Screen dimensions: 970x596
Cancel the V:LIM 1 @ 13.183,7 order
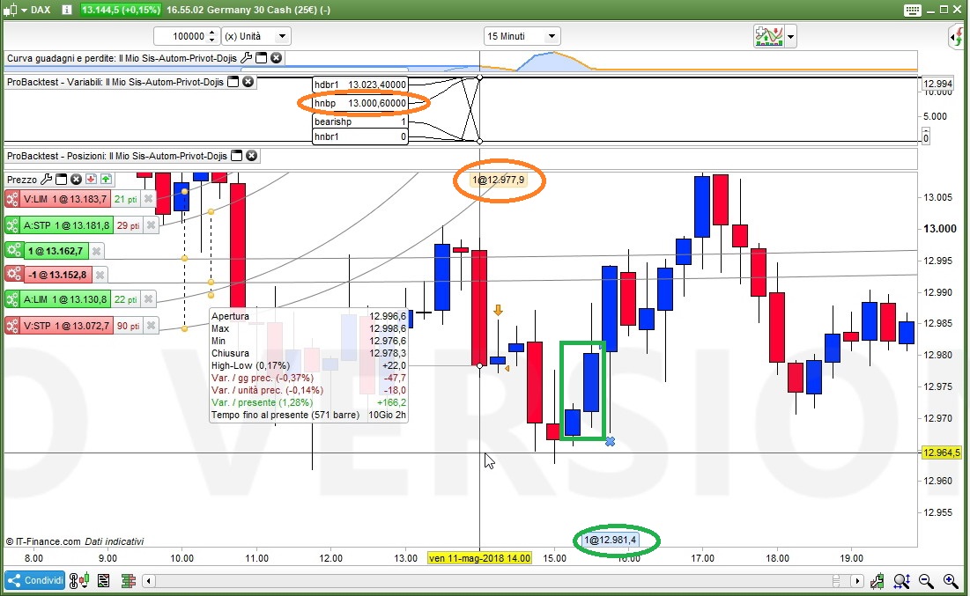click(x=148, y=199)
